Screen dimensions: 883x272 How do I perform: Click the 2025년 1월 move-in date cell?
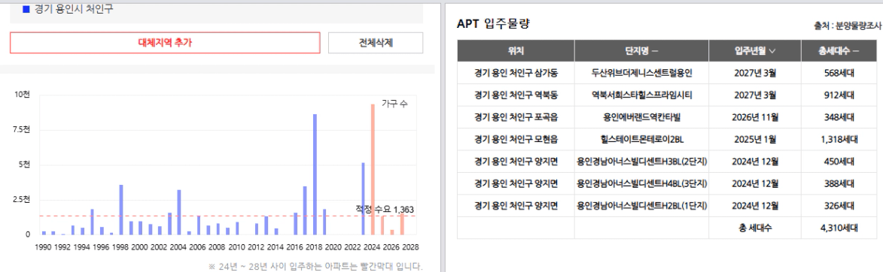pyautogui.click(x=754, y=140)
